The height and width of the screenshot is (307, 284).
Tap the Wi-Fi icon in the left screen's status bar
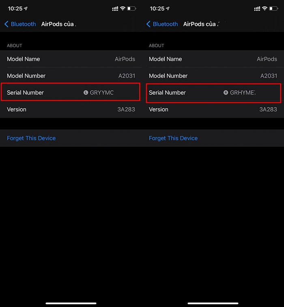123,9
